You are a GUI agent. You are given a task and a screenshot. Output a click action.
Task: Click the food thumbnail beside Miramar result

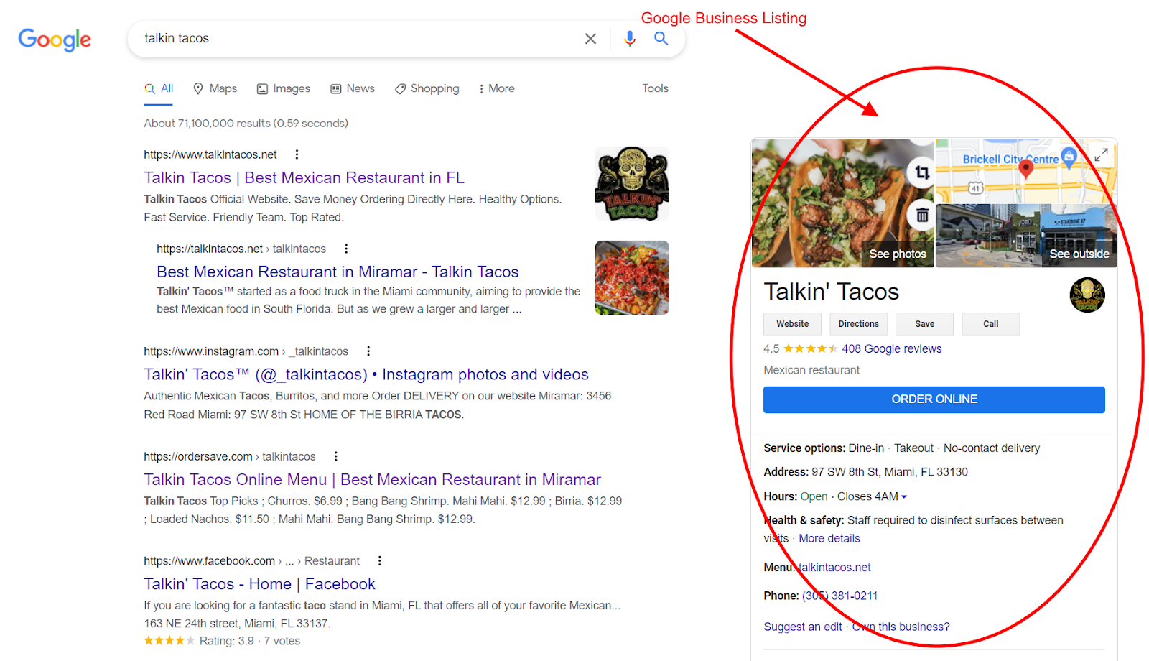[632, 278]
